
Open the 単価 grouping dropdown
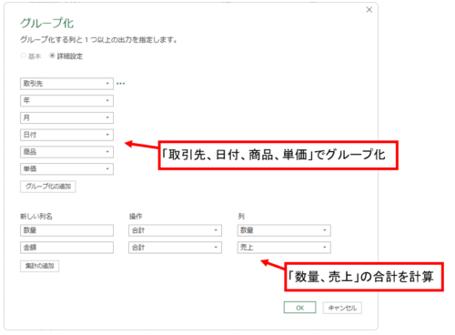(66, 169)
